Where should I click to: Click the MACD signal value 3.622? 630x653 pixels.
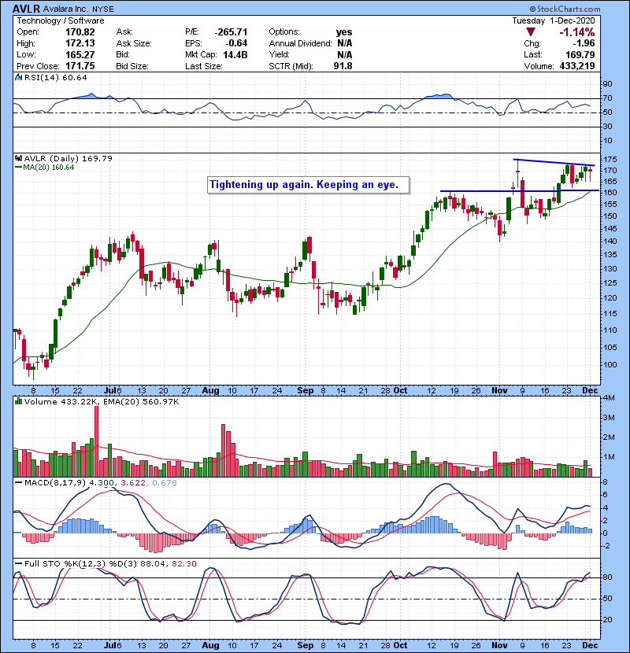click(x=133, y=483)
